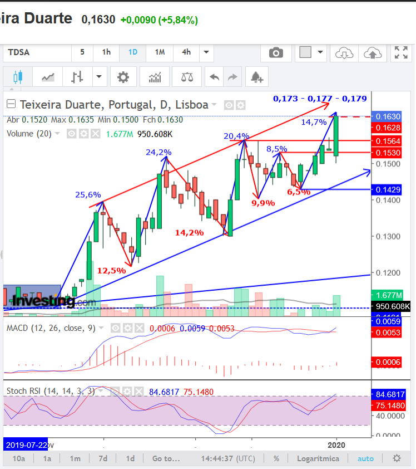Set range to 1d
Viewport: 416px width, 469px height.
click(130, 458)
